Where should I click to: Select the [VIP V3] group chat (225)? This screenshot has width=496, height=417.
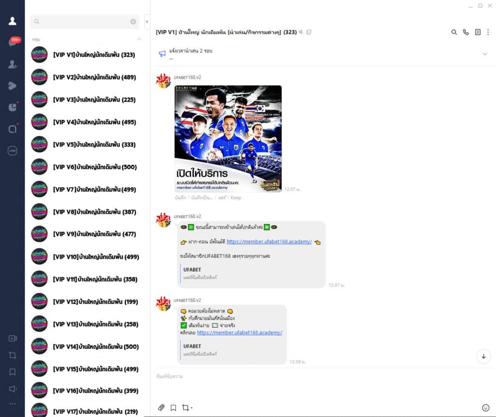pos(87,100)
